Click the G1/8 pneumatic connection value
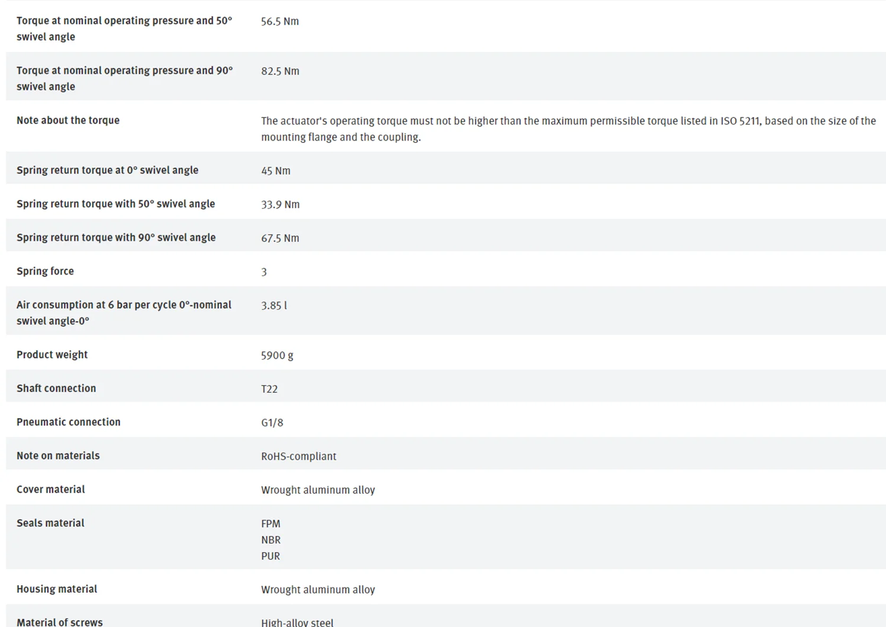The width and height of the screenshot is (886, 627). [x=272, y=423]
